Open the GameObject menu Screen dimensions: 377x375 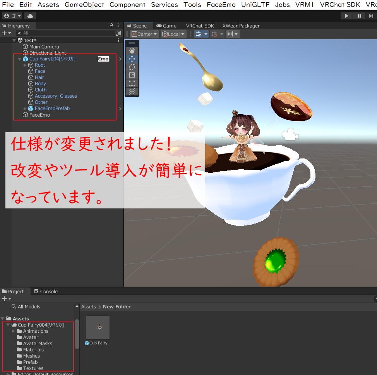tap(84, 5)
